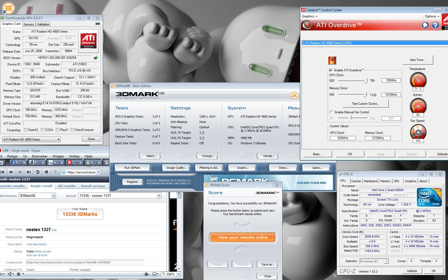Click the Validate button in CPU-Z
Image resolution: width=448 pixels, height=280 pixels.
(412, 271)
